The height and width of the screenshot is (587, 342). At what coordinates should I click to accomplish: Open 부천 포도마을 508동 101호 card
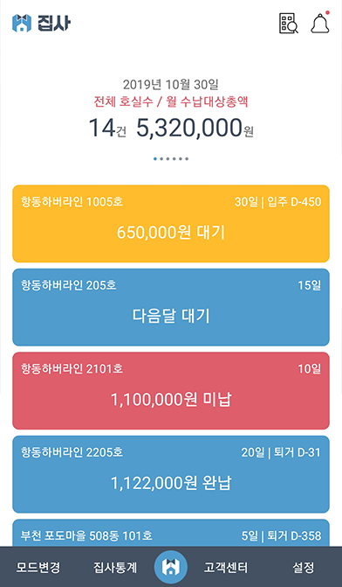(171, 533)
